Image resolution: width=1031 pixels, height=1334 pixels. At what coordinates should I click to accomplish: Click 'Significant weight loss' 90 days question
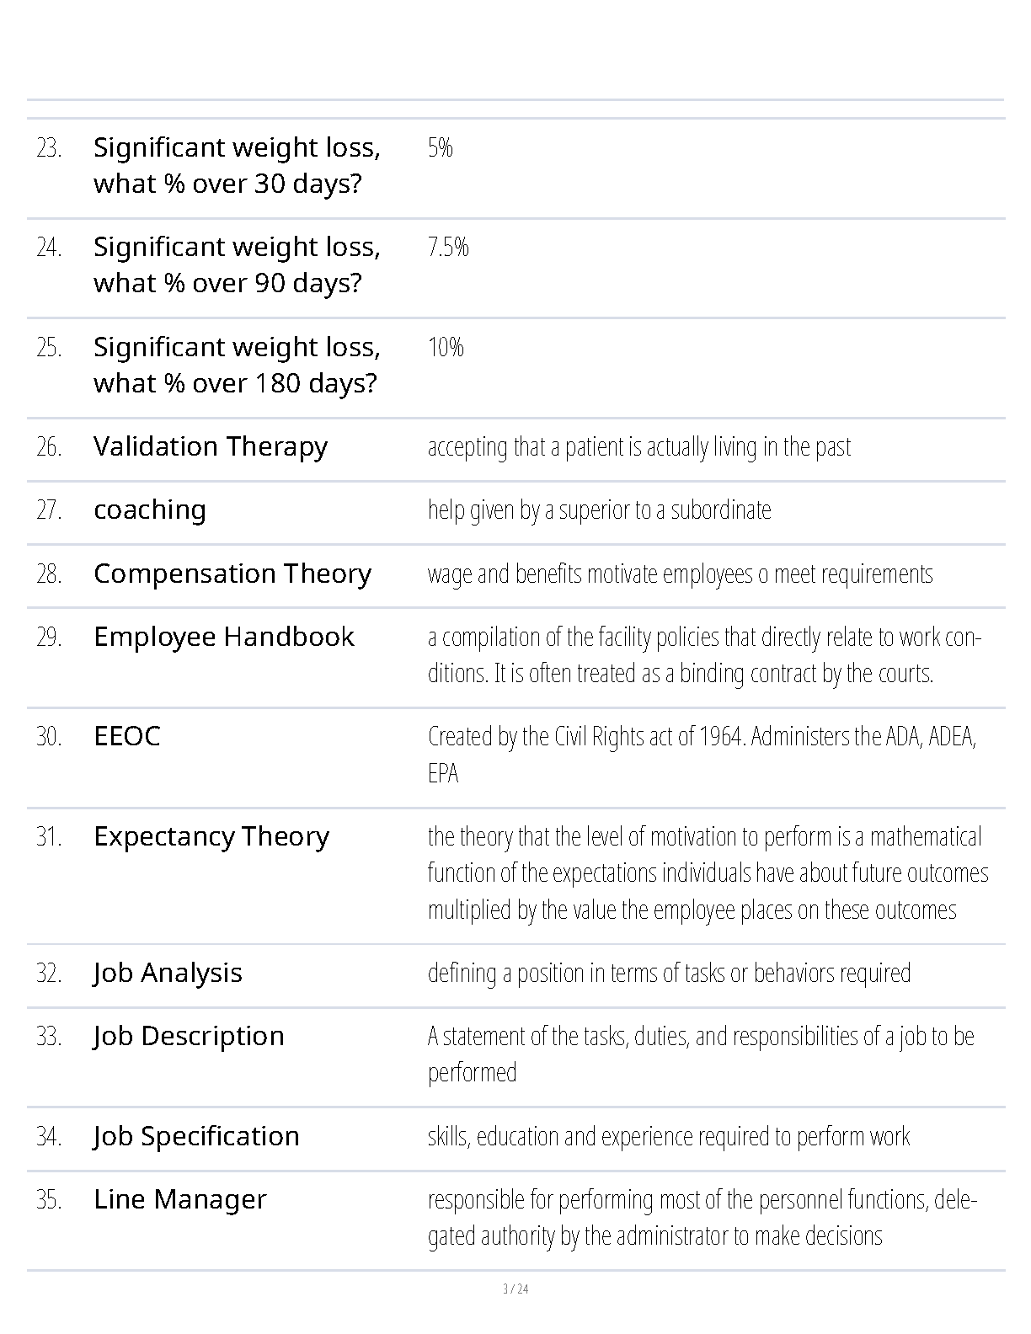(x=237, y=264)
